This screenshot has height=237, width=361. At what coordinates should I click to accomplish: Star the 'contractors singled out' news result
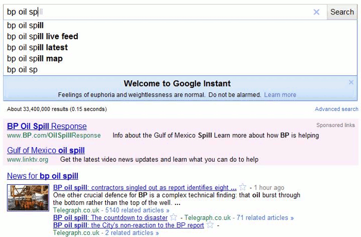pyautogui.click(x=242, y=187)
